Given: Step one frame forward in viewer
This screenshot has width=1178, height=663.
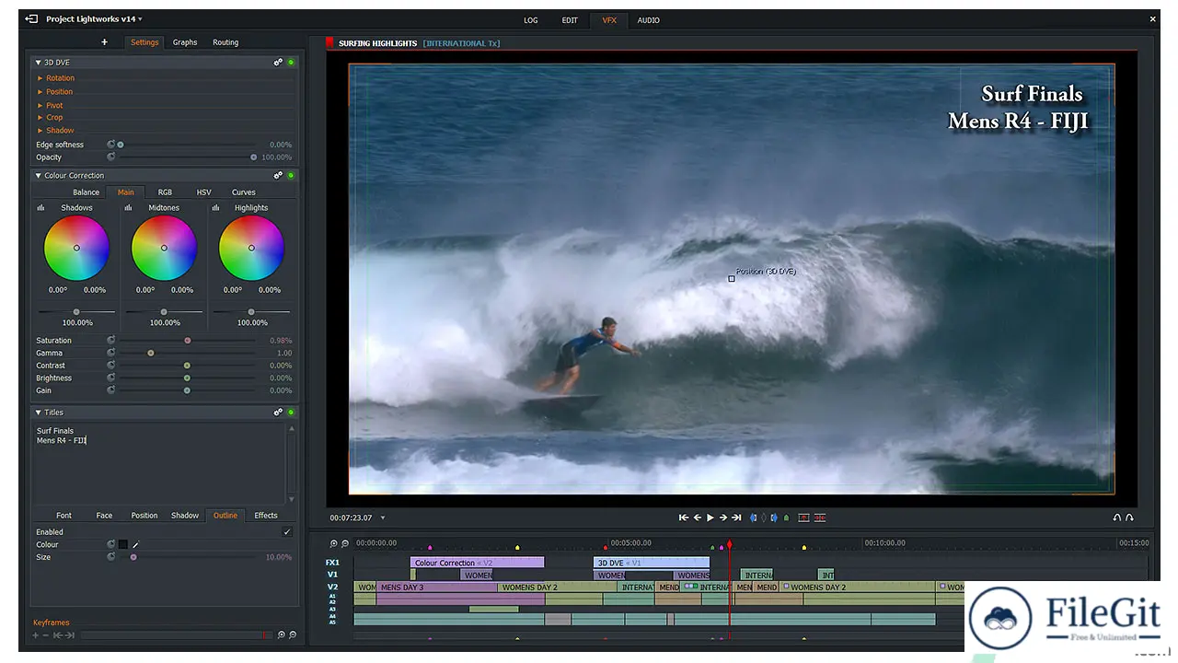Looking at the screenshot, I should pos(723,518).
